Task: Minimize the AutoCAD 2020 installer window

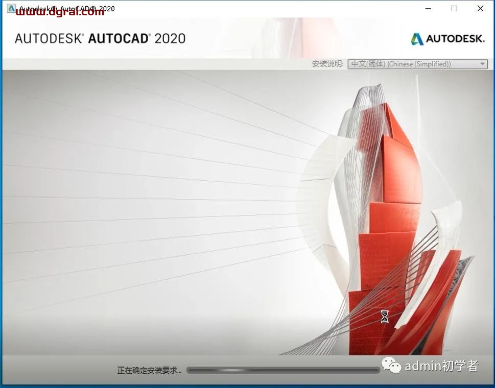Action: coord(428,9)
